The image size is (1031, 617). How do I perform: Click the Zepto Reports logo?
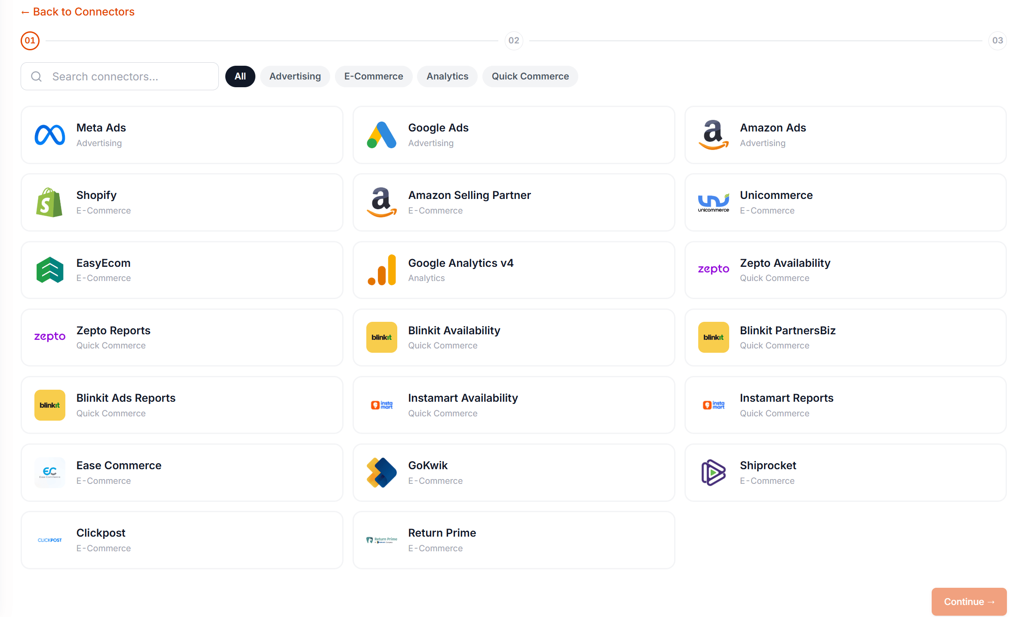(50, 336)
